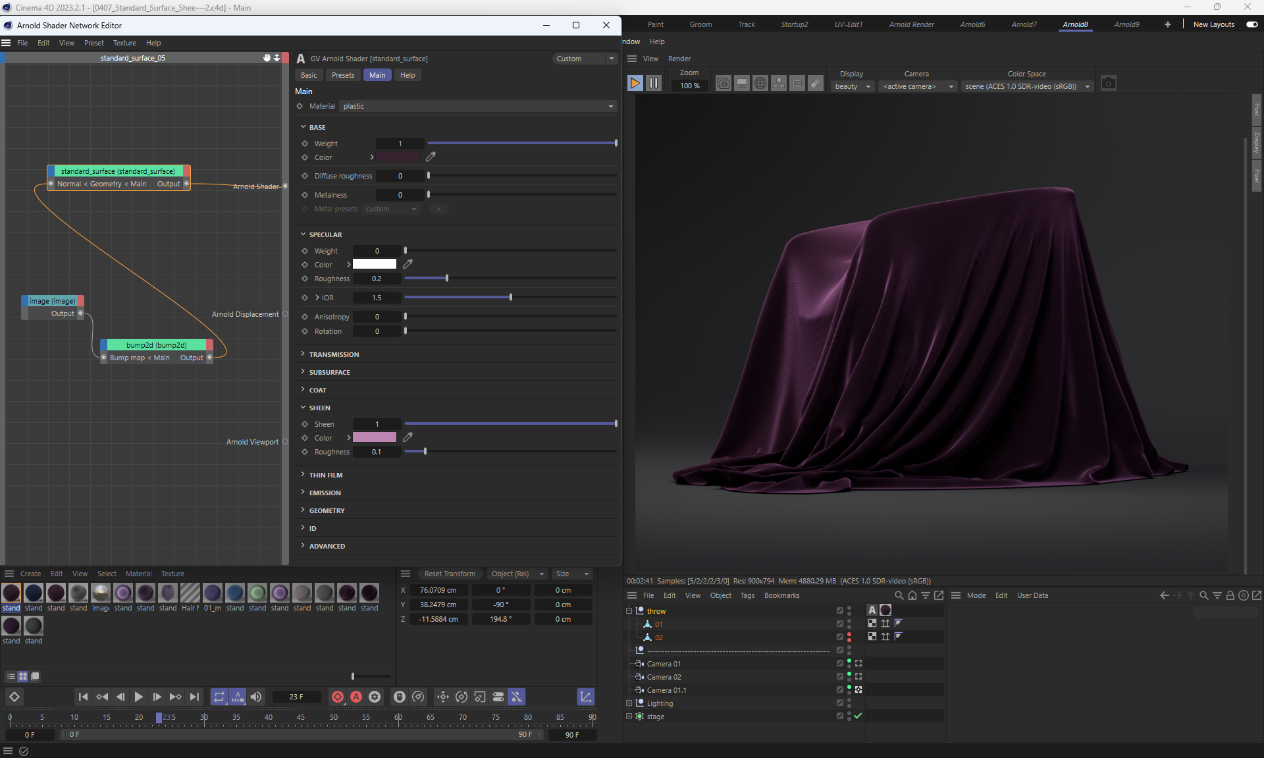
Task: Open the Texture menu in shader editor
Action: [x=124, y=43]
